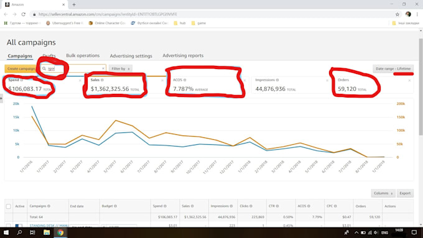Open the Windows Start menu
This screenshot has height=238, width=423.
point(6,232)
